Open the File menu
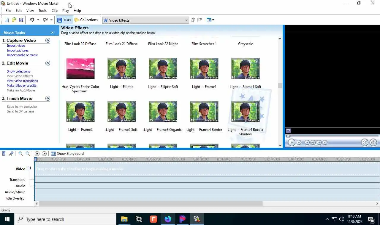Screen dimensions: 380x225 click(x=8, y=10)
